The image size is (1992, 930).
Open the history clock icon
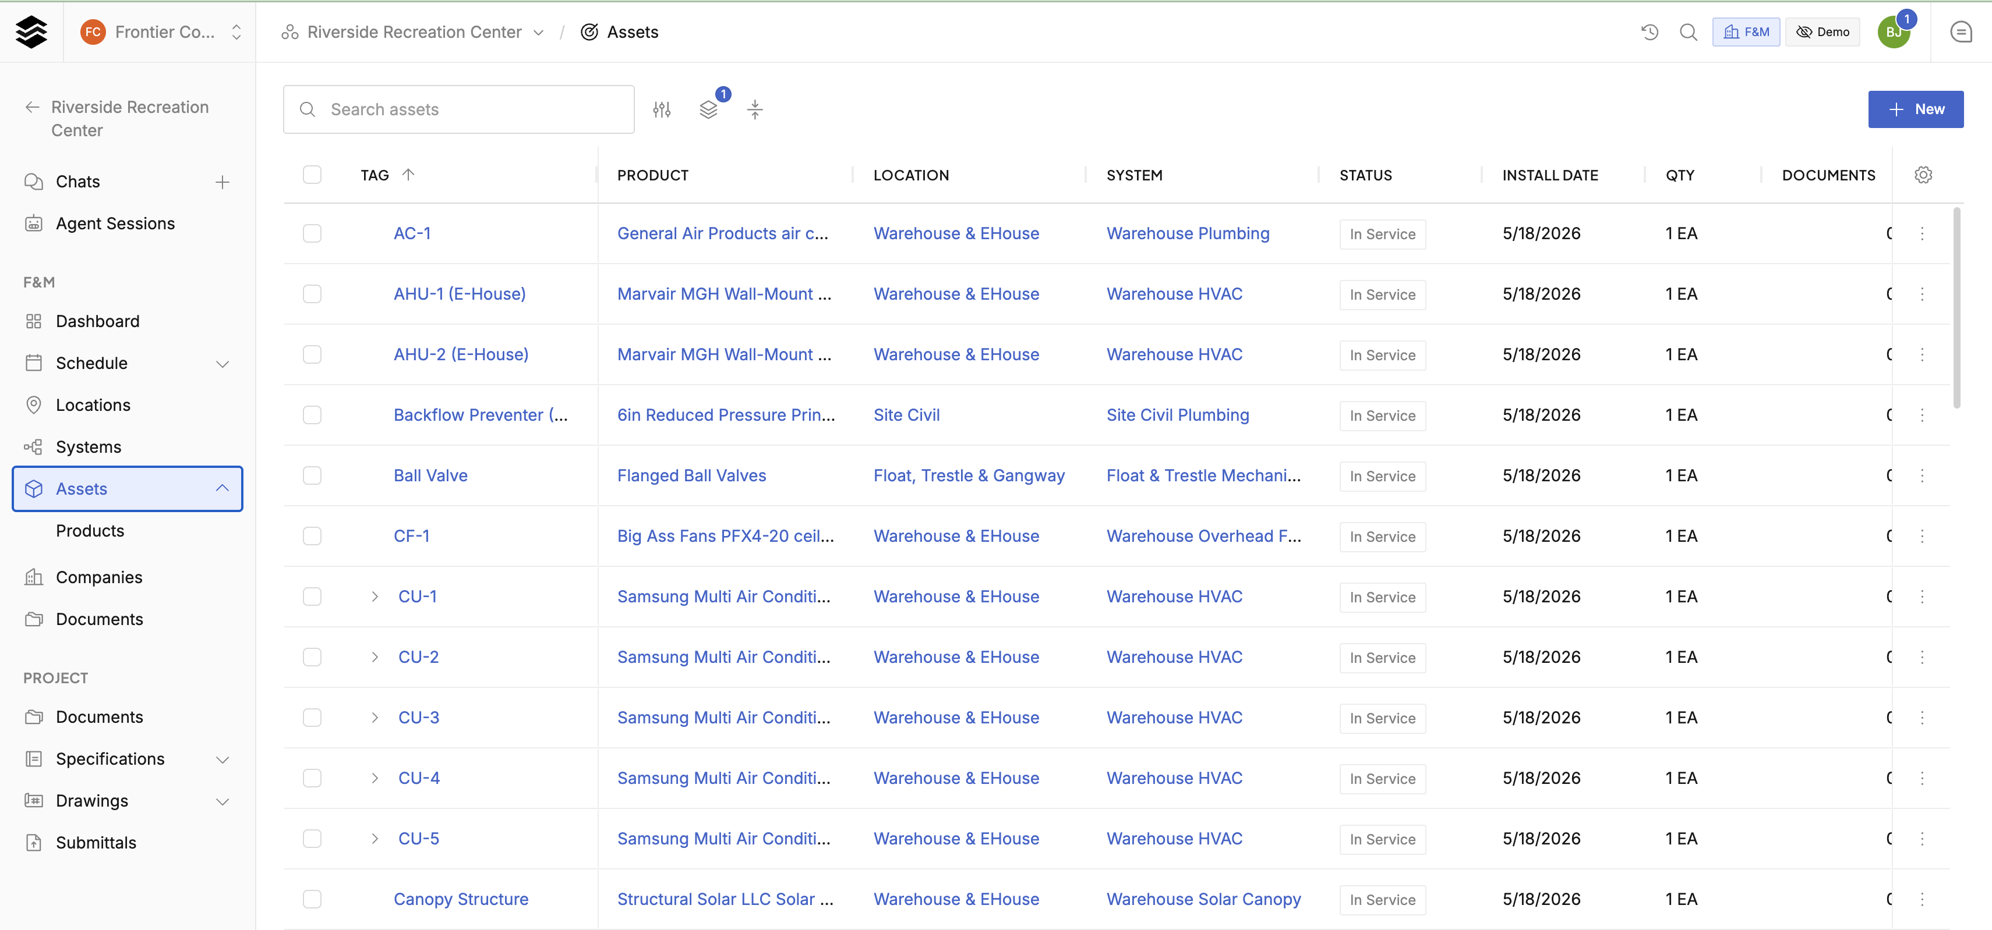1650,31
